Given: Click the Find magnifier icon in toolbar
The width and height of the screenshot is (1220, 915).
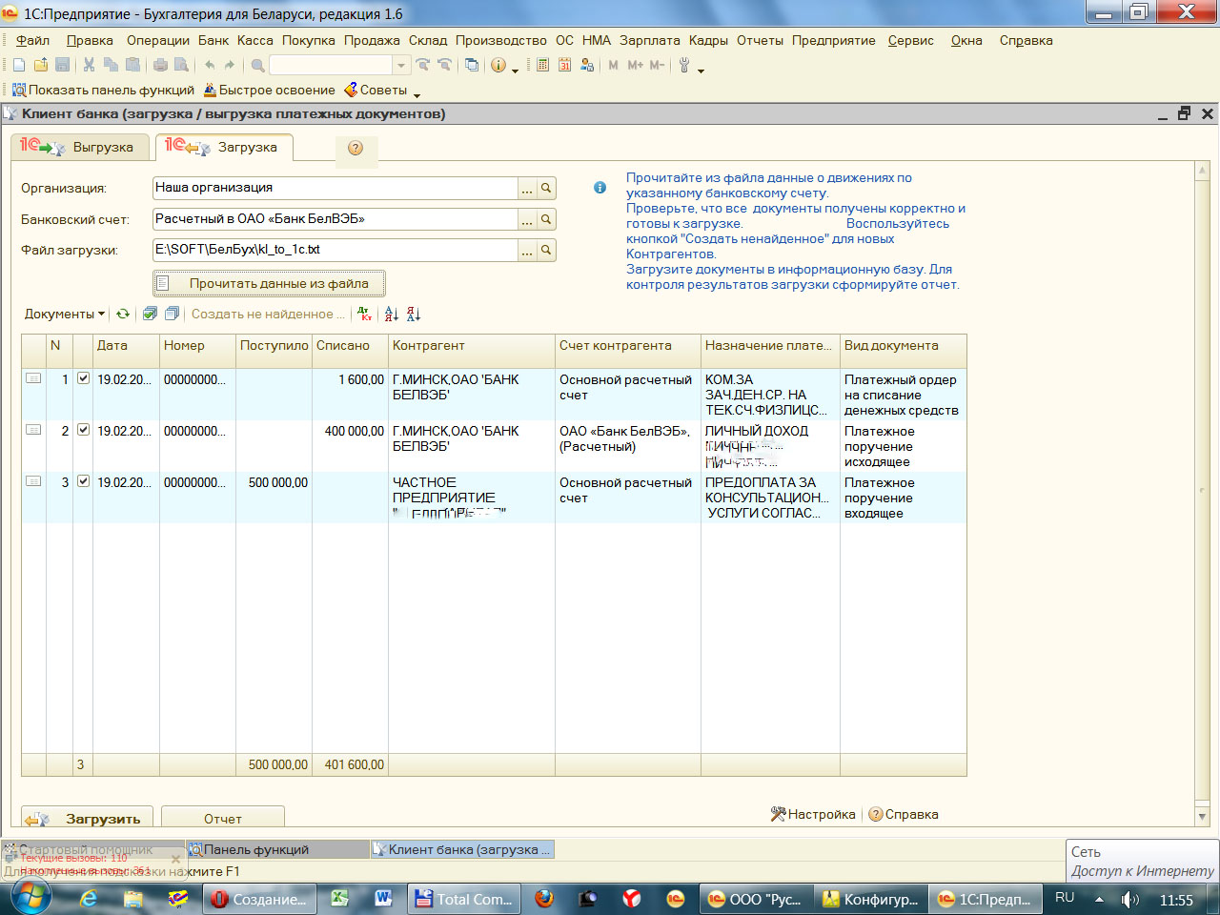Looking at the screenshot, I should point(257,65).
